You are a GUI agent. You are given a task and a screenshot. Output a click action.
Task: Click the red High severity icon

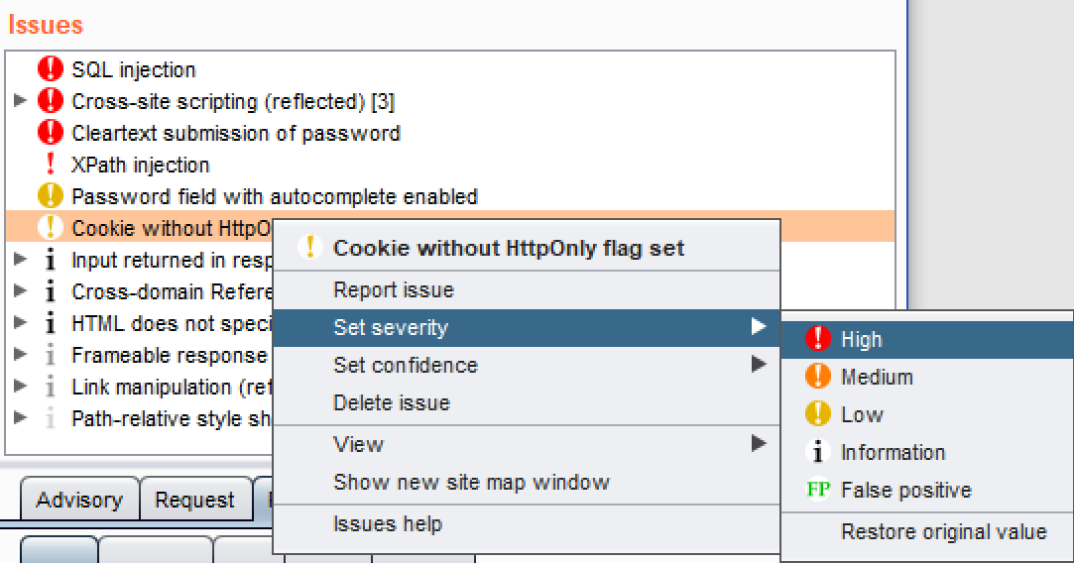point(818,339)
